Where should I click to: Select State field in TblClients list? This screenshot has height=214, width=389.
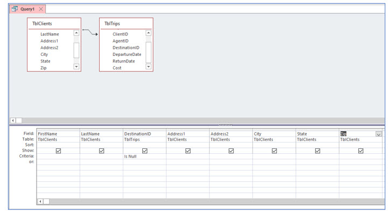click(x=45, y=61)
